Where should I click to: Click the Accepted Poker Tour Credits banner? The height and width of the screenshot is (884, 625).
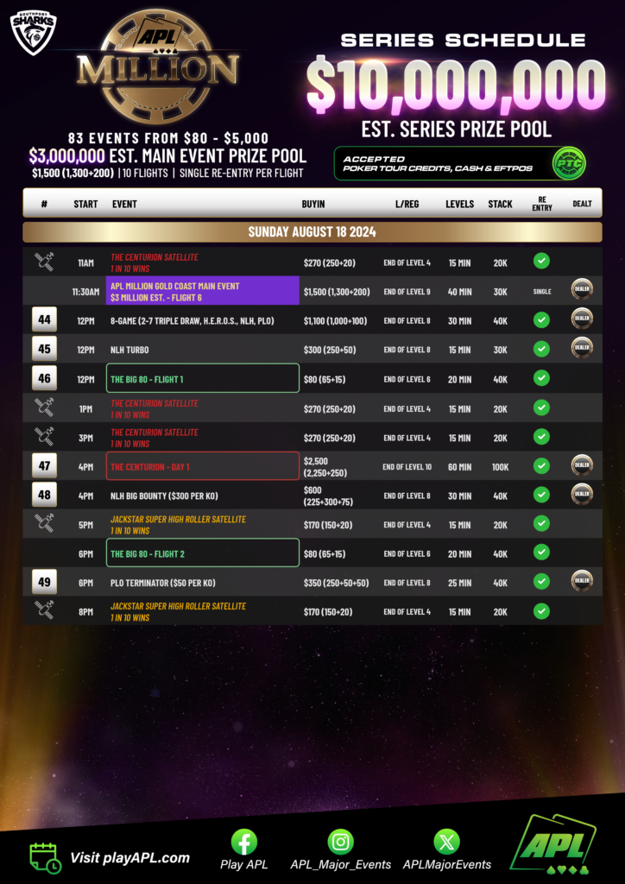point(460,163)
